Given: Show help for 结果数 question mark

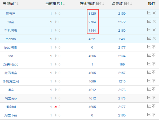Looking at the screenshot, I should point(126,4).
